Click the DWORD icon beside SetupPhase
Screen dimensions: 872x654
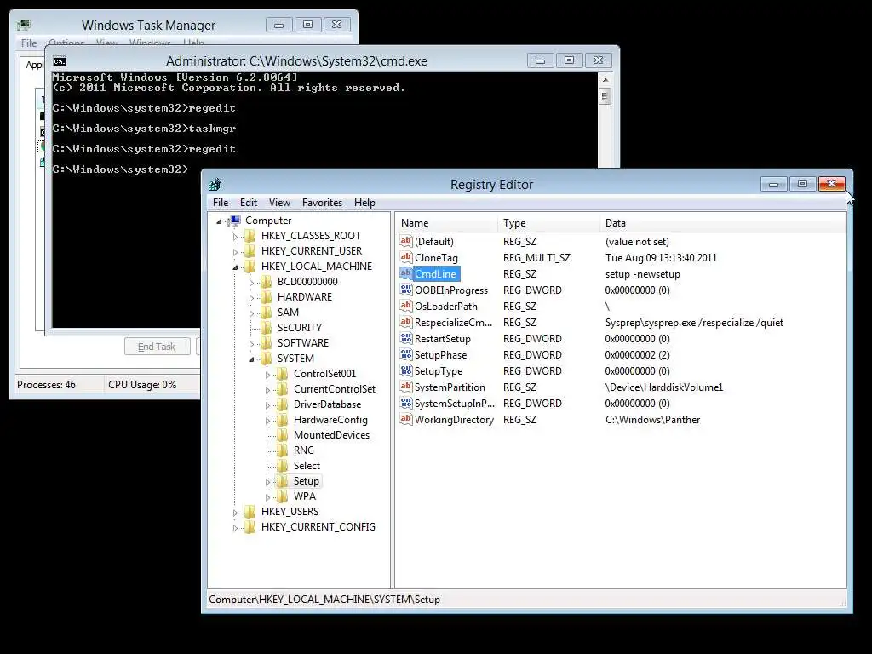click(x=406, y=354)
